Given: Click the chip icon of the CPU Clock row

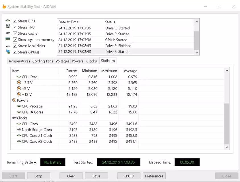Looking at the screenshot, I should pos(19,124).
